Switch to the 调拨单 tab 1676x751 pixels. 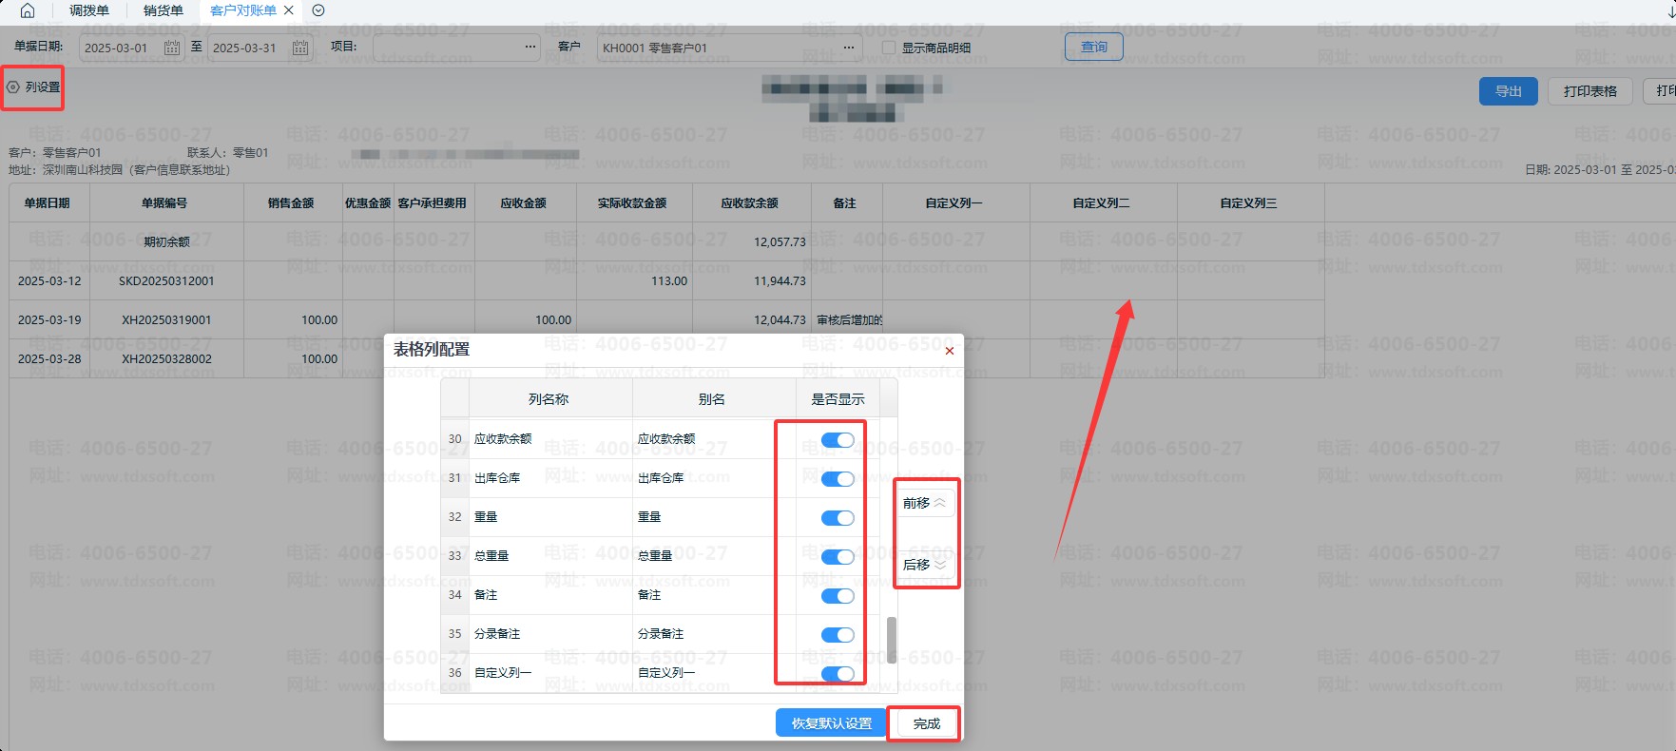(89, 10)
